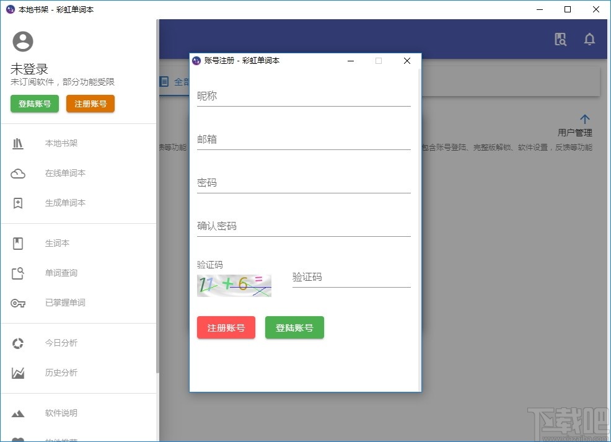Open the 历史分析 menu entry
The width and height of the screenshot is (611, 442).
[x=61, y=373]
